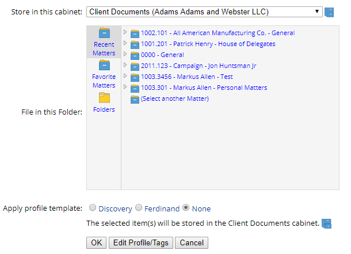Click the yellow Folders icon
The image size is (351, 254).
[104, 97]
